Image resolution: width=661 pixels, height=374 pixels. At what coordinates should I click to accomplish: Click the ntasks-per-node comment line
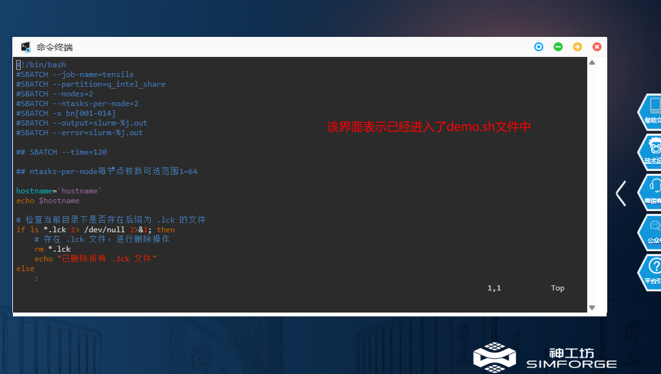(107, 171)
